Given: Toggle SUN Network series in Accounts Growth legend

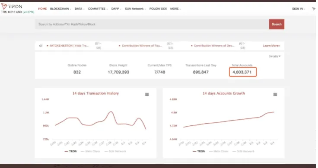Looking at the screenshot, I should tap(243, 151).
